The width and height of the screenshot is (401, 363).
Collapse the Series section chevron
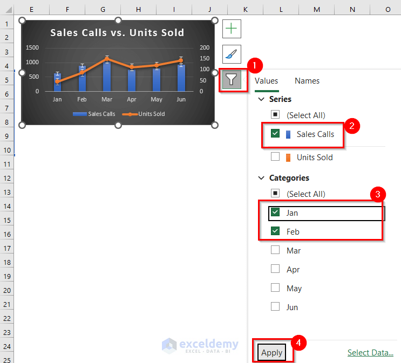click(261, 99)
